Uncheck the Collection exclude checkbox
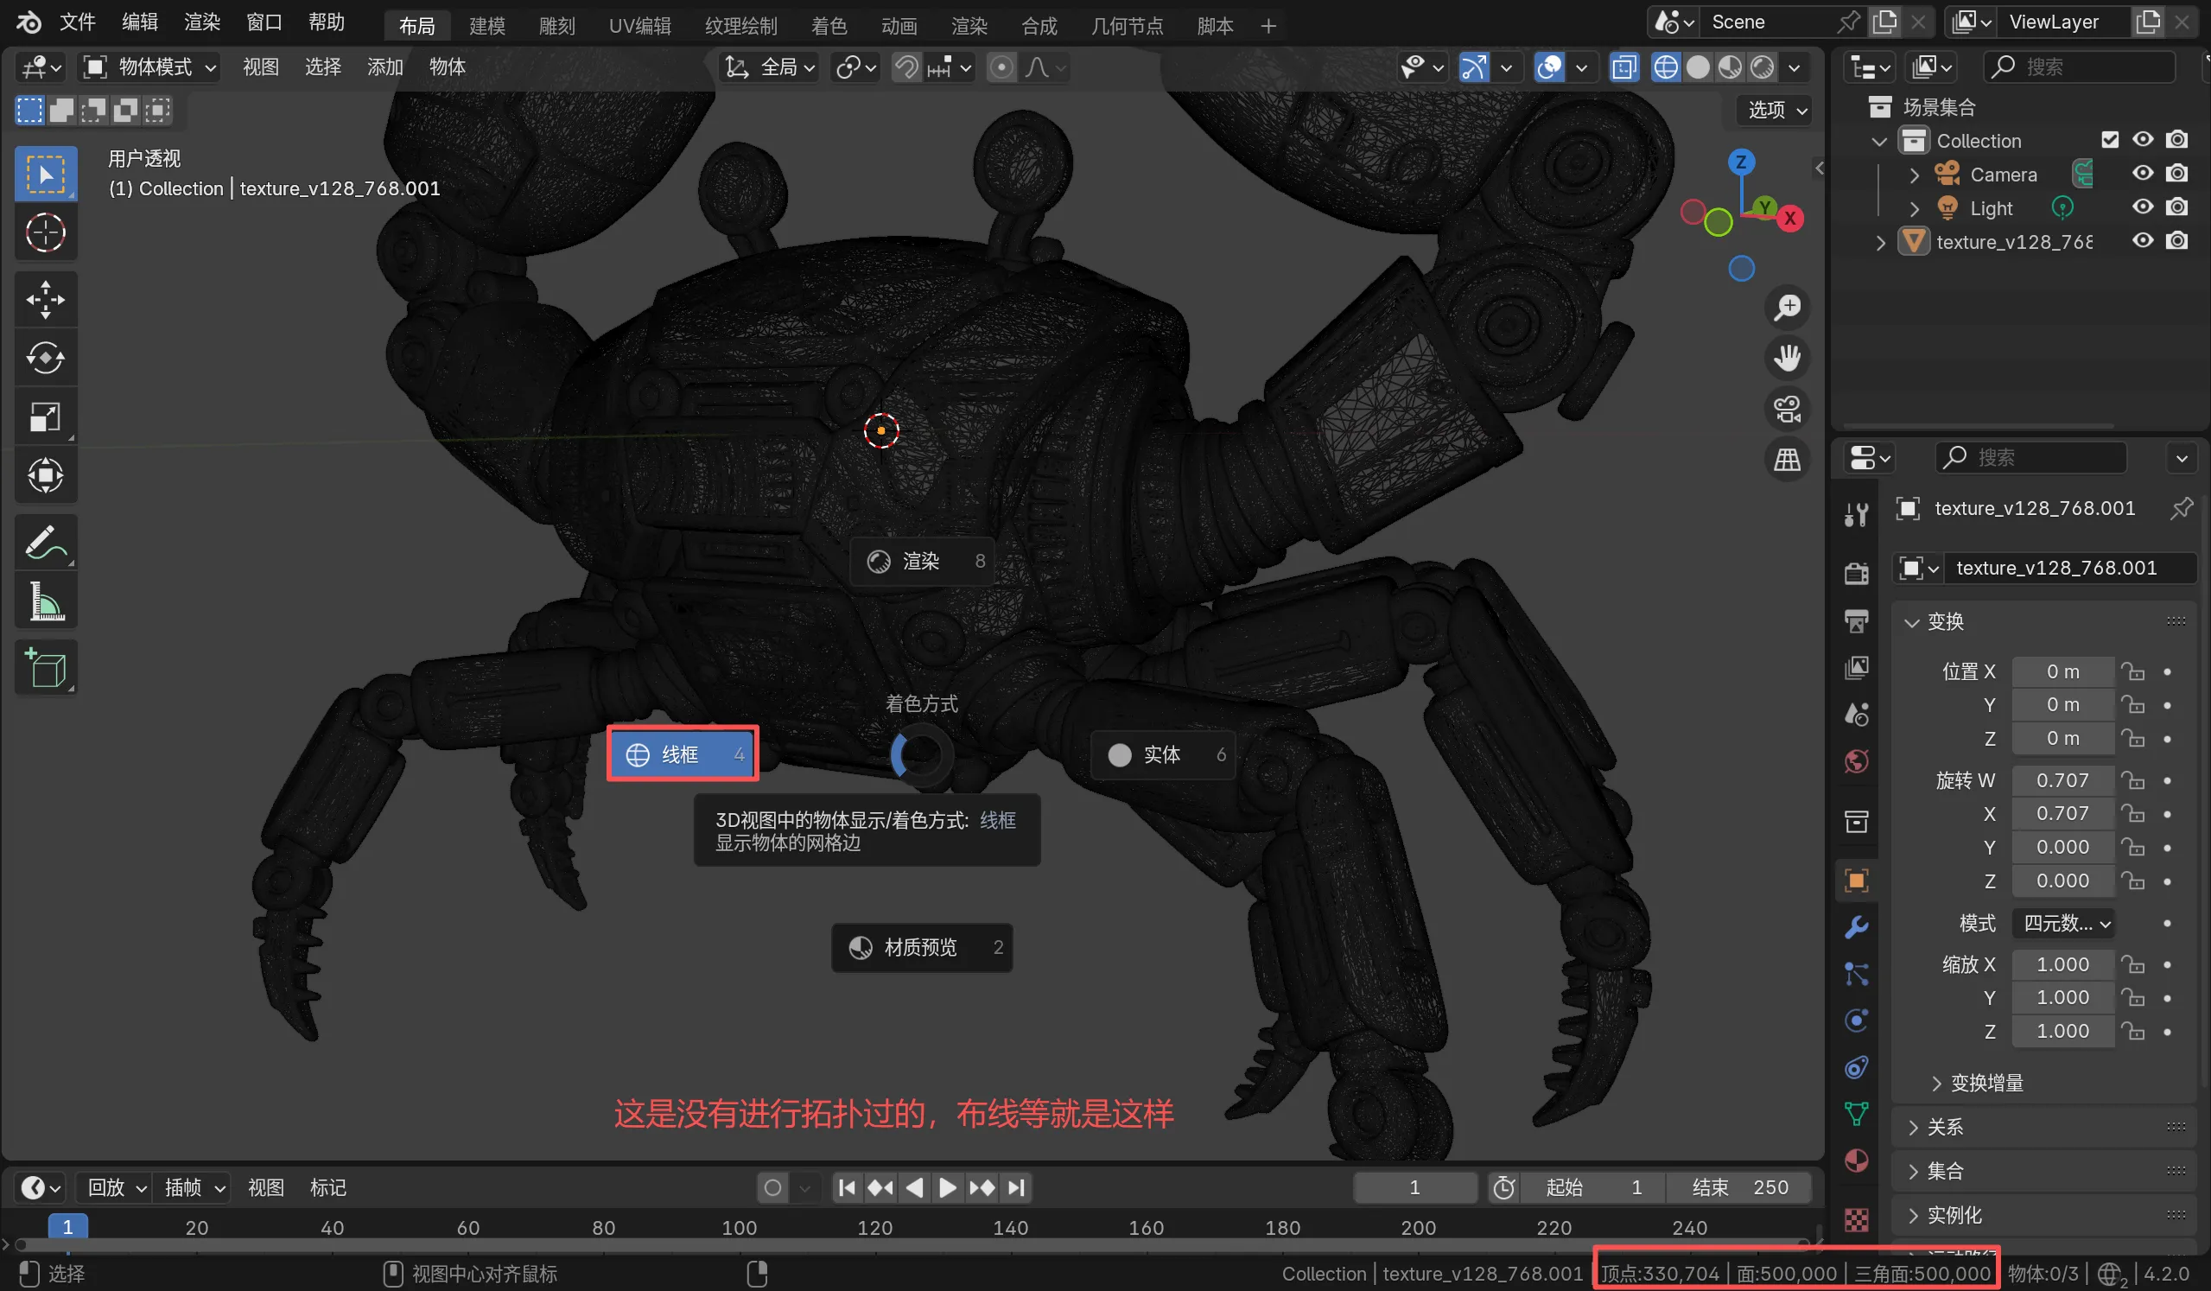The width and height of the screenshot is (2211, 1291). 2109,139
